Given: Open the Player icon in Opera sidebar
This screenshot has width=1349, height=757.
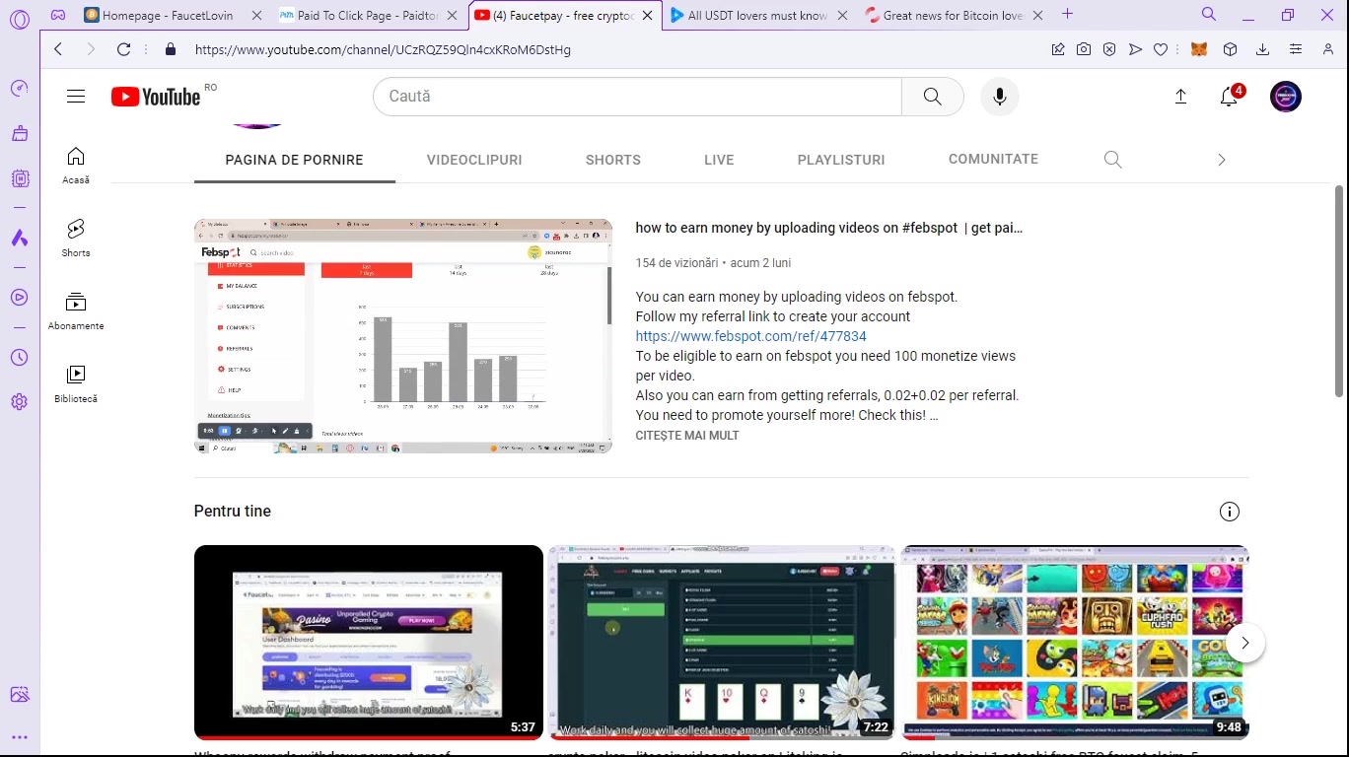Looking at the screenshot, I should 20,297.
